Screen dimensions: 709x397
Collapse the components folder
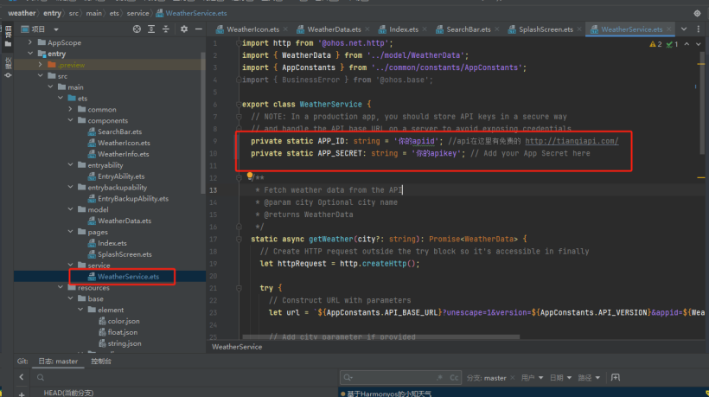pyautogui.click(x=70, y=120)
